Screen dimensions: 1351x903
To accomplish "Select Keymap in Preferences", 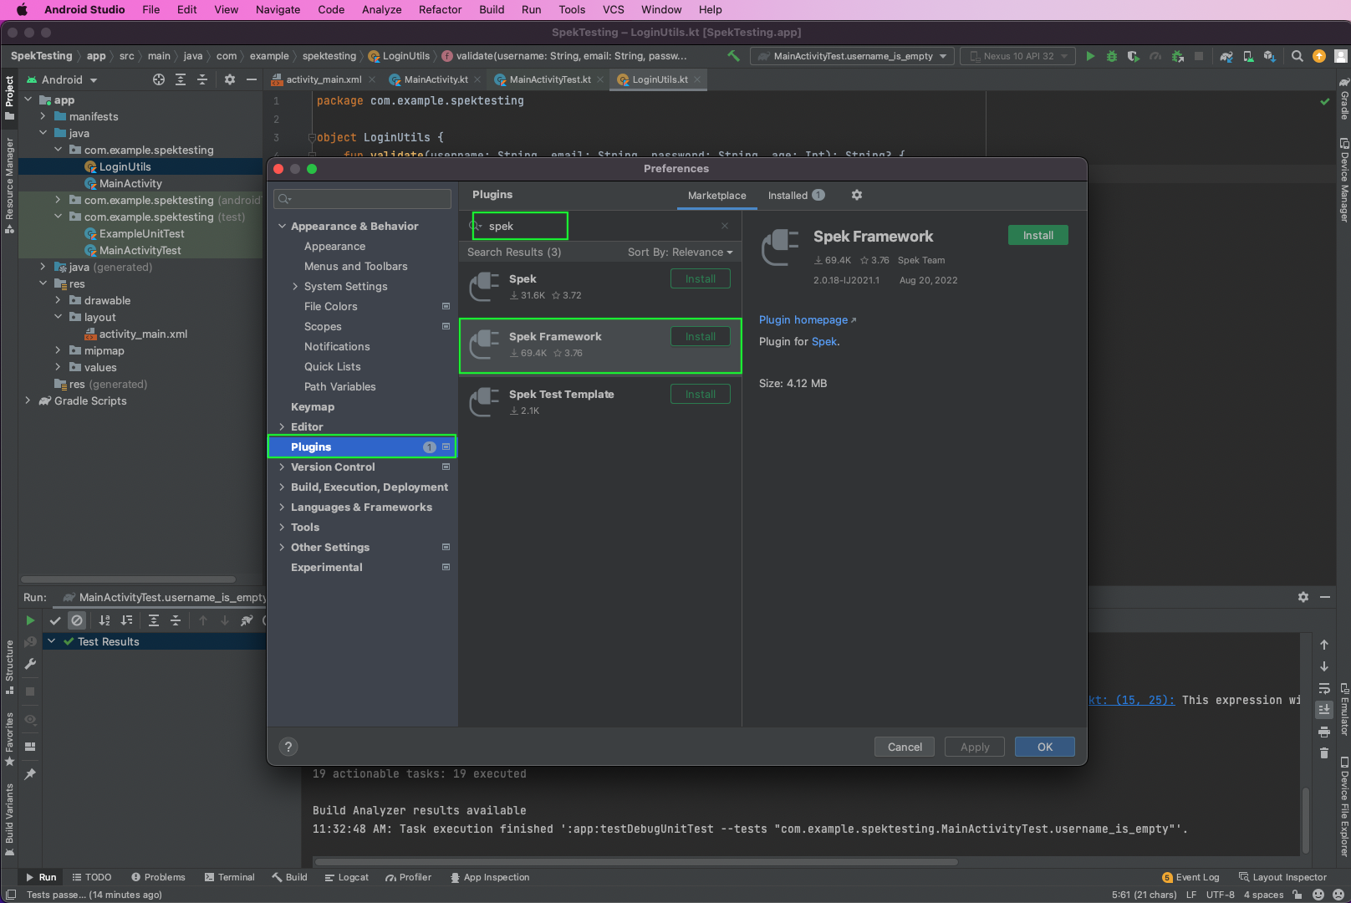I will click(313, 406).
